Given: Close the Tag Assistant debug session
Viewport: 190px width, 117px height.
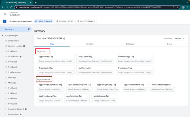Looking at the screenshot, I should [x=5, y=14].
